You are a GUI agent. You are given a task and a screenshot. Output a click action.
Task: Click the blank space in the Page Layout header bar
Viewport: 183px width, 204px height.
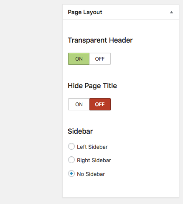[x=135, y=12]
